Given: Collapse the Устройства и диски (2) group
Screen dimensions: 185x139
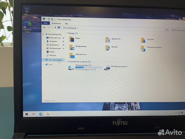Looking at the screenshot, I should (67, 62).
